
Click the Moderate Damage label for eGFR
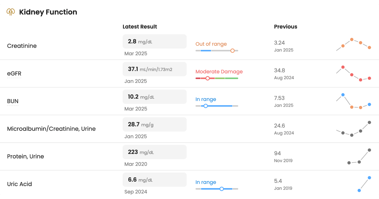[219, 71]
